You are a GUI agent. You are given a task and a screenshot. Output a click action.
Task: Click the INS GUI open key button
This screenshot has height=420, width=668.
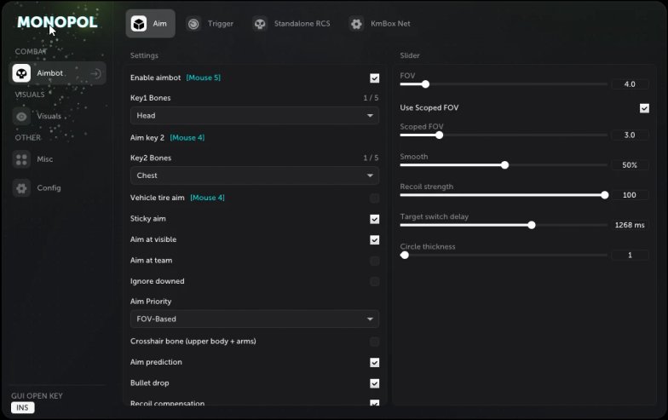coord(22,407)
